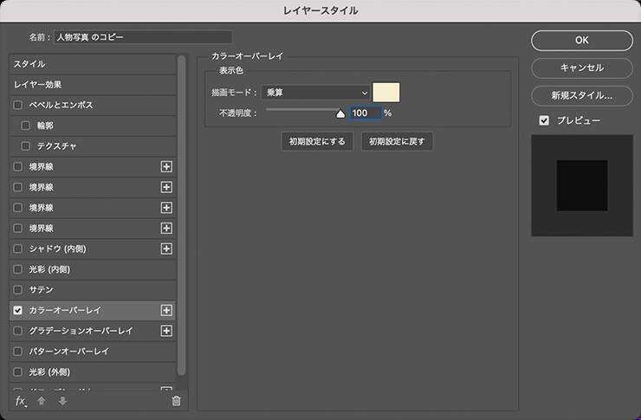Click the plus icon on topmost 境界線 row
This screenshot has height=420, width=641.
(x=167, y=166)
